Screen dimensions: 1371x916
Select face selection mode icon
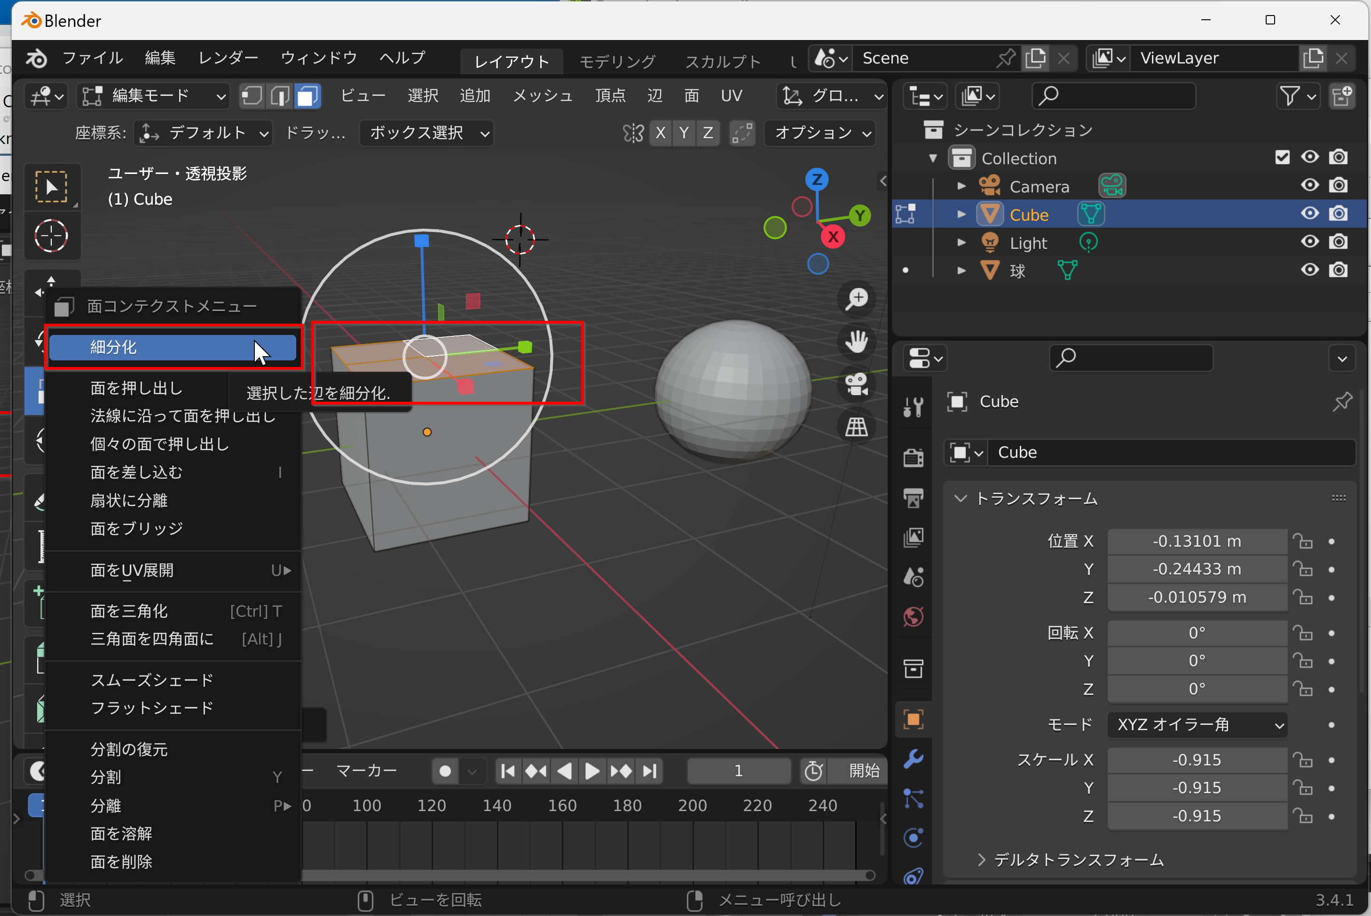(307, 96)
